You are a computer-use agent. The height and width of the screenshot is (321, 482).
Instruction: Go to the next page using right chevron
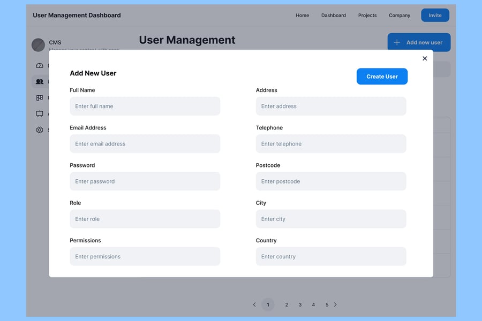click(335, 304)
